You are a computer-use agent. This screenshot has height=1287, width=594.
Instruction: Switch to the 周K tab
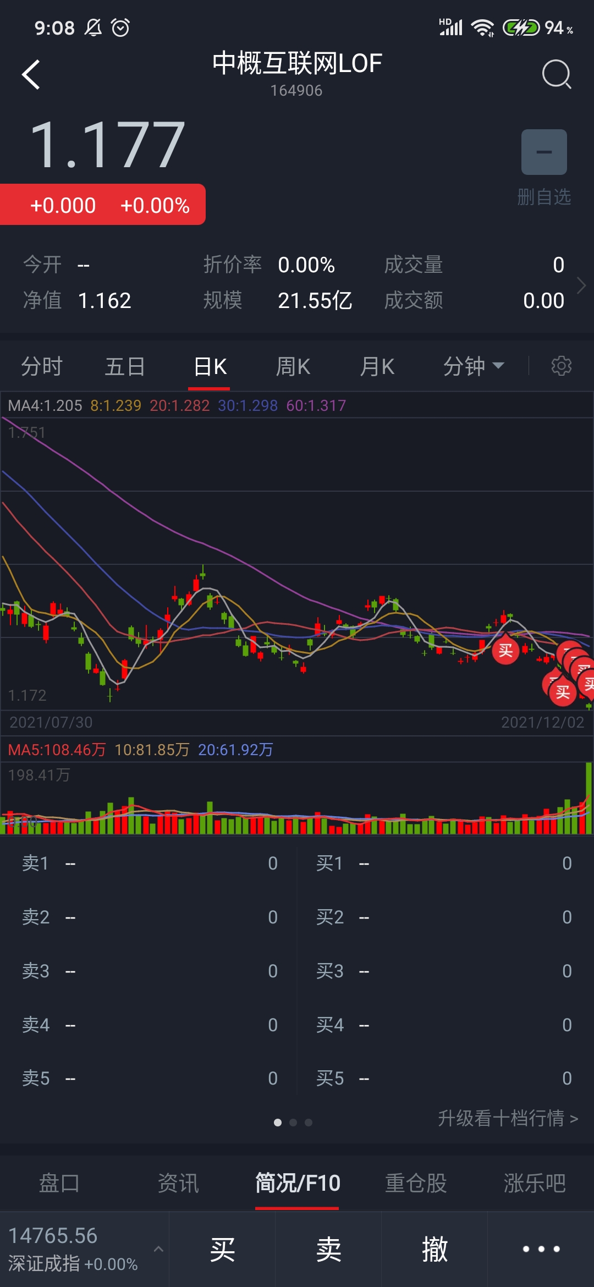pyautogui.click(x=293, y=366)
